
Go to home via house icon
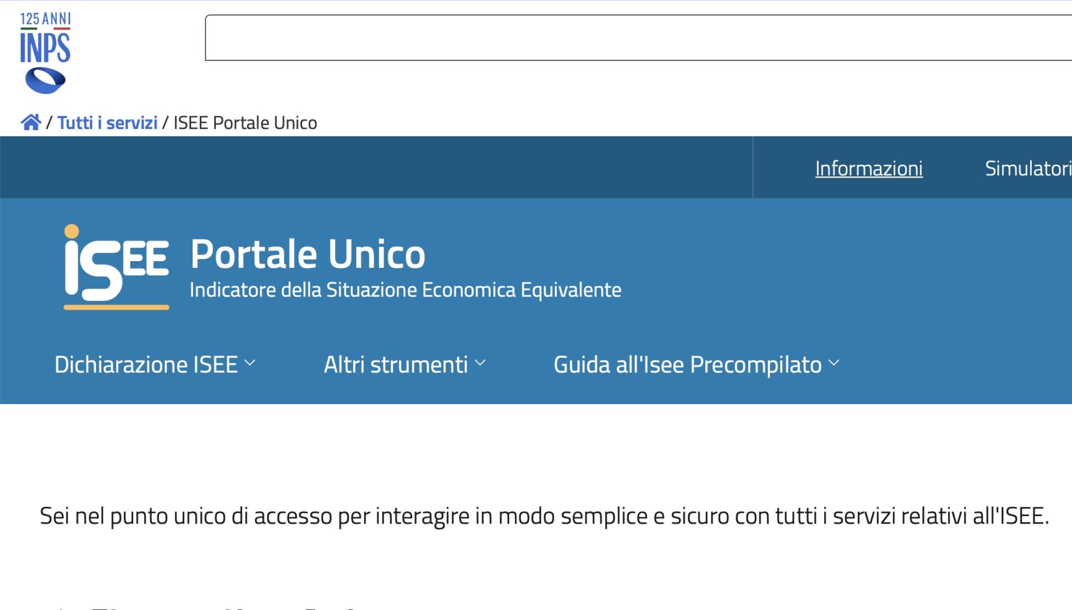coord(31,122)
